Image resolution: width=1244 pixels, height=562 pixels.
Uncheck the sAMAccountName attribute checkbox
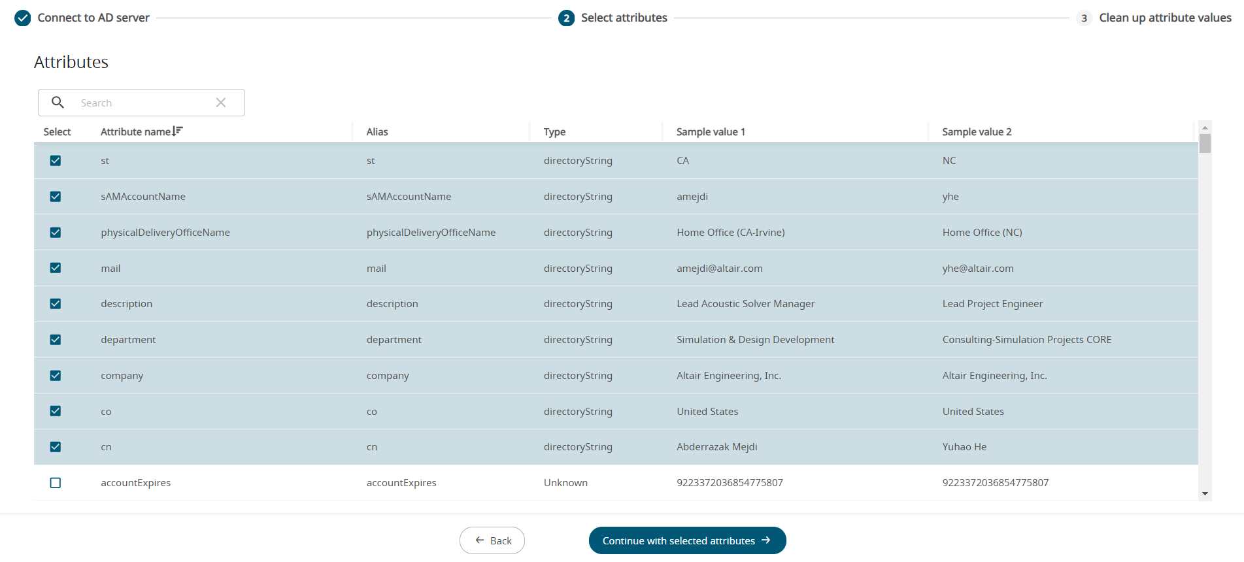click(x=56, y=197)
